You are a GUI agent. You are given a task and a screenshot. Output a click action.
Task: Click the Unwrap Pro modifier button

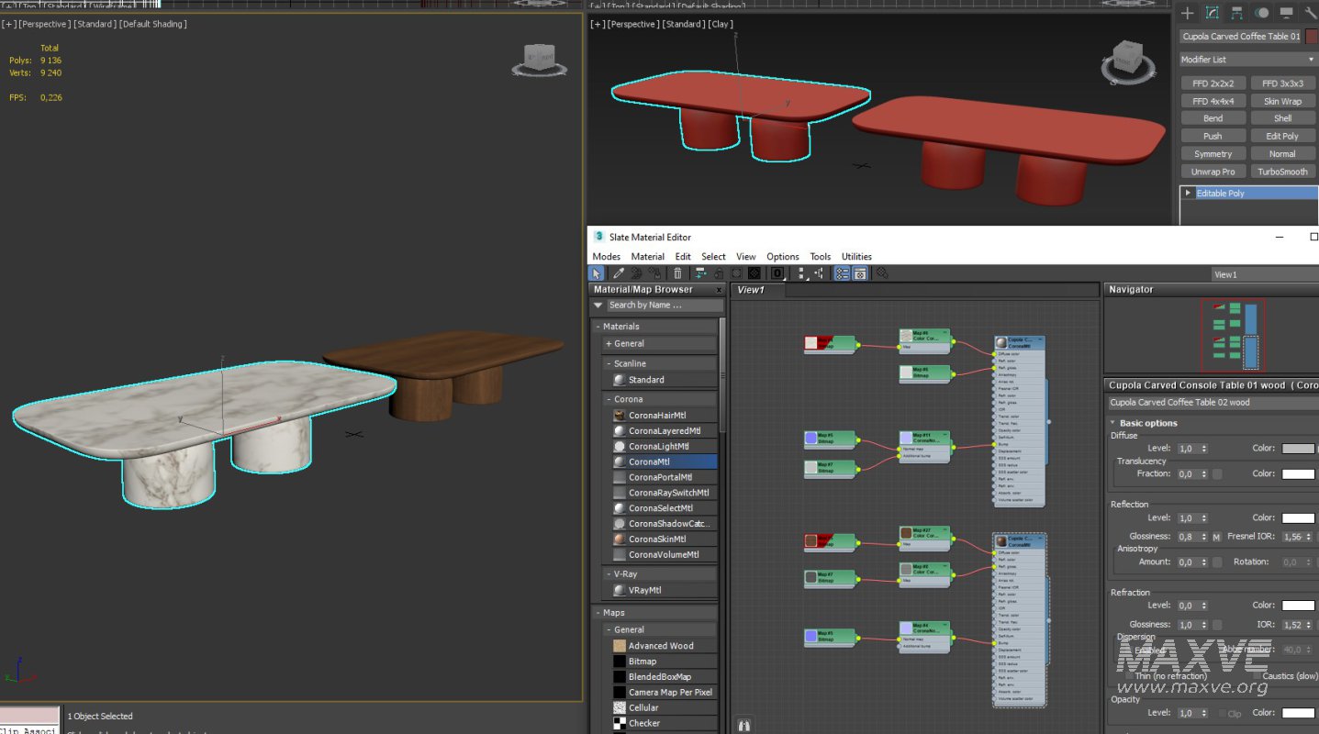1213,172
